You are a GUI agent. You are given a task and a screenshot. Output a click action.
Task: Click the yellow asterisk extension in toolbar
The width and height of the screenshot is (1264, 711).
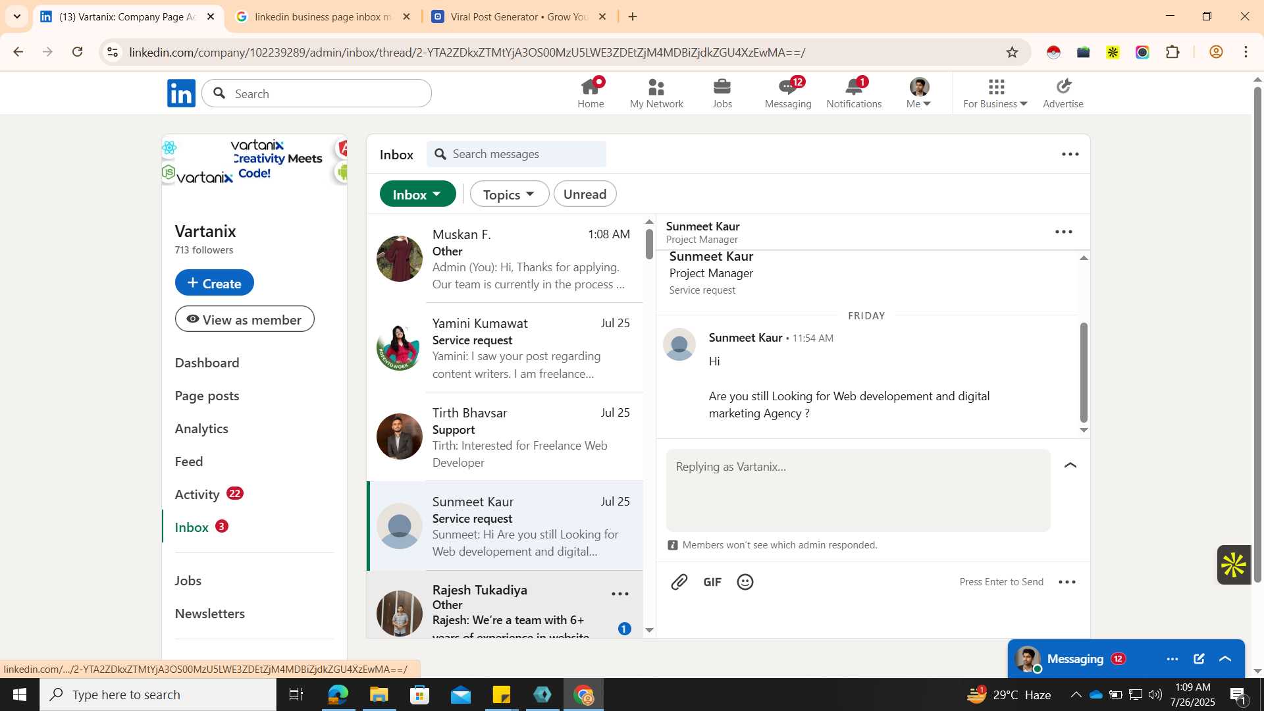[x=1113, y=52]
